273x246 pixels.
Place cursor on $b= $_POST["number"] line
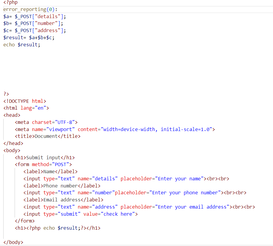tap(33, 23)
